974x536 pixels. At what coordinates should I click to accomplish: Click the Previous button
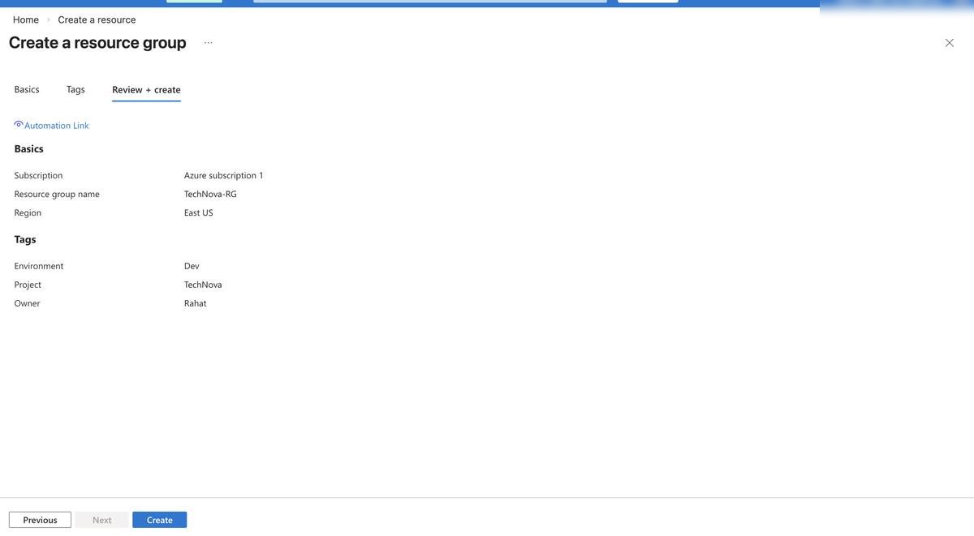point(40,520)
